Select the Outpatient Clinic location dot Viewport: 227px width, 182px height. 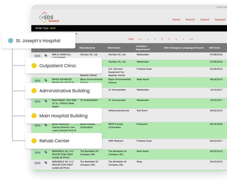pos(34,66)
